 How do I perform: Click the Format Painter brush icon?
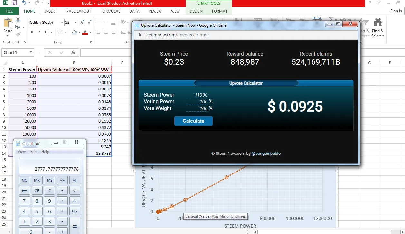[x=18, y=34]
